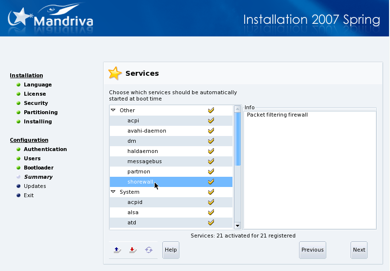The width and height of the screenshot is (390, 271).
Task: Click the yellow star icon beside Services
Action: [115, 73]
